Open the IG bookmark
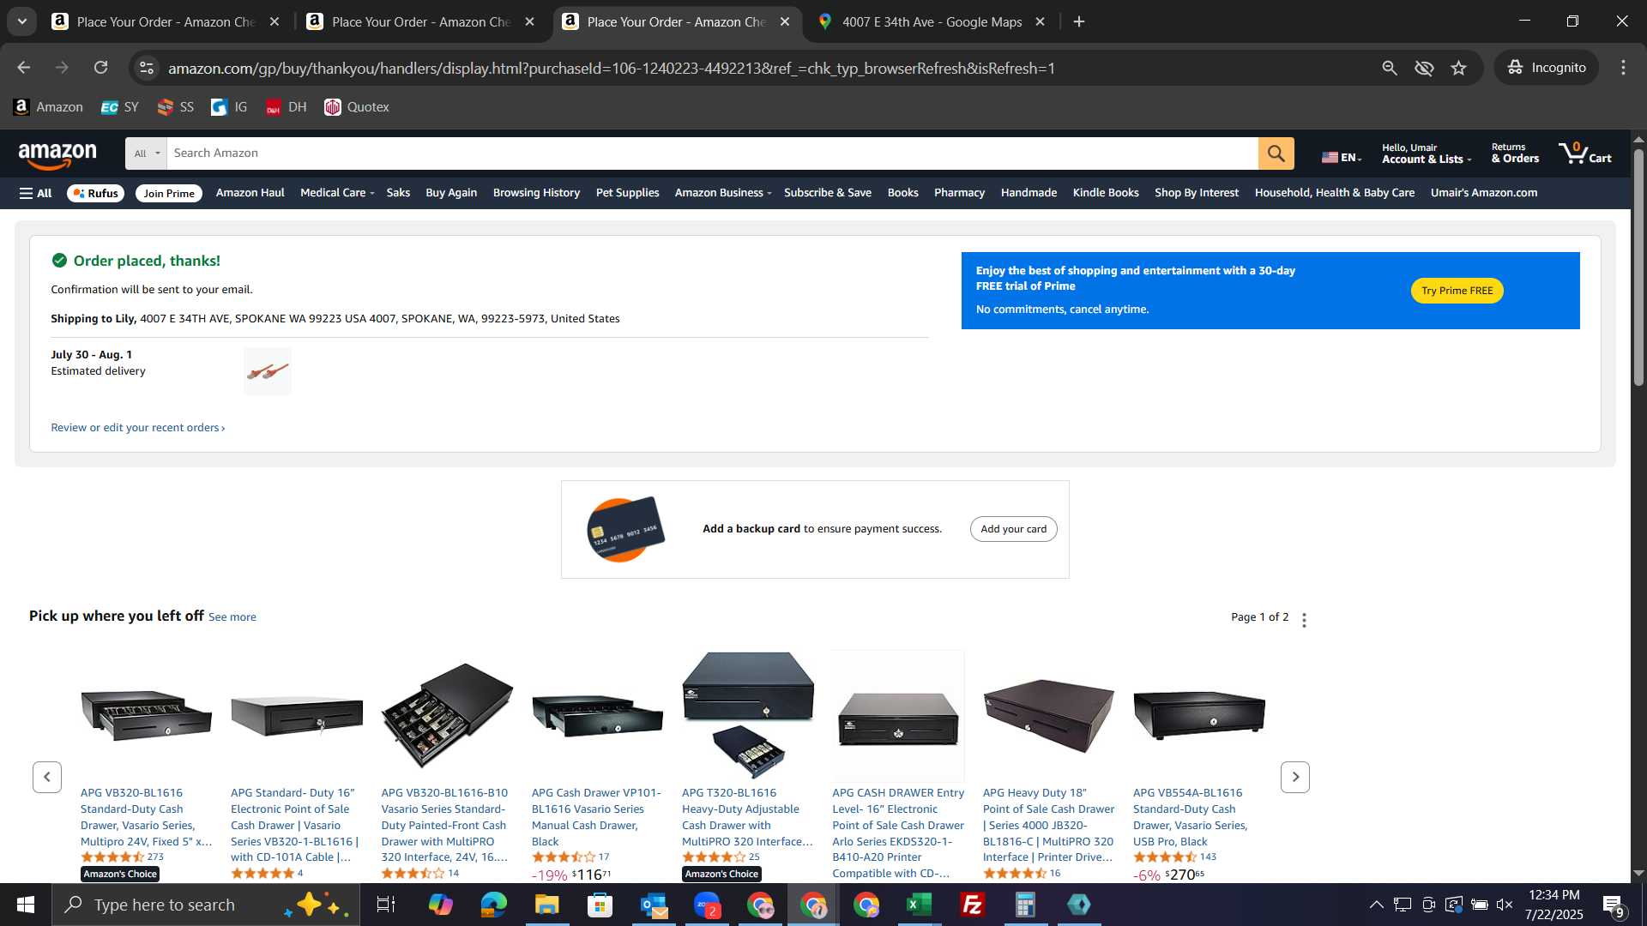 (229, 107)
